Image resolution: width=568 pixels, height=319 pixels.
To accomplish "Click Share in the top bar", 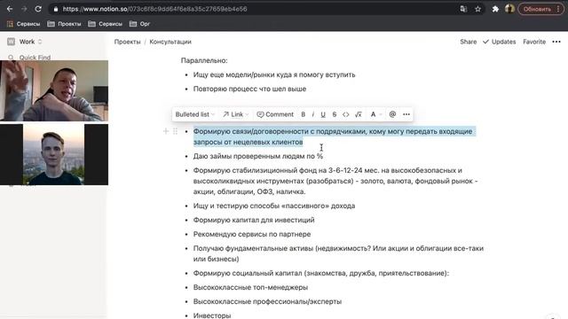I will (468, 42).
